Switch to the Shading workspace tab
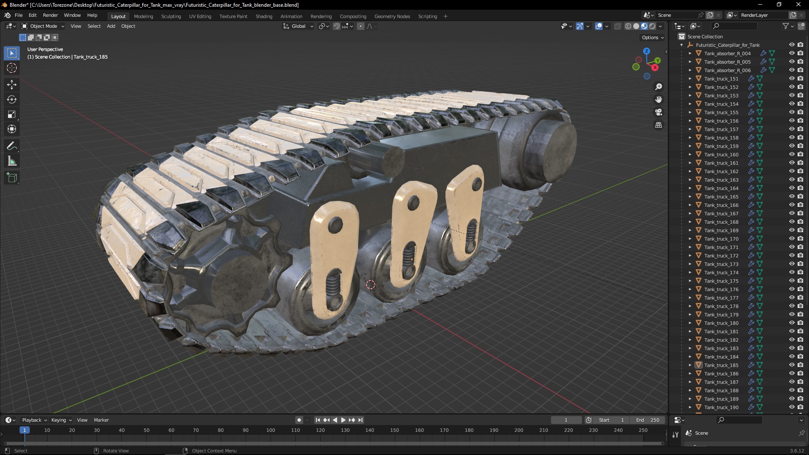 264,16
